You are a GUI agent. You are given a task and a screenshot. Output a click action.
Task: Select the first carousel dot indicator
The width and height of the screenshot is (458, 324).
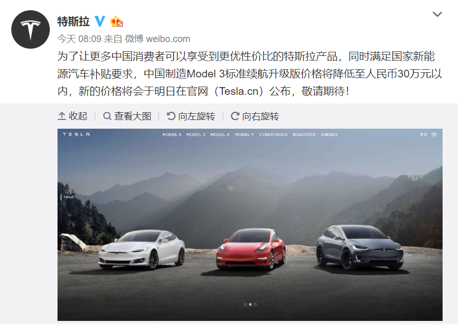click(x=245, y=304)
